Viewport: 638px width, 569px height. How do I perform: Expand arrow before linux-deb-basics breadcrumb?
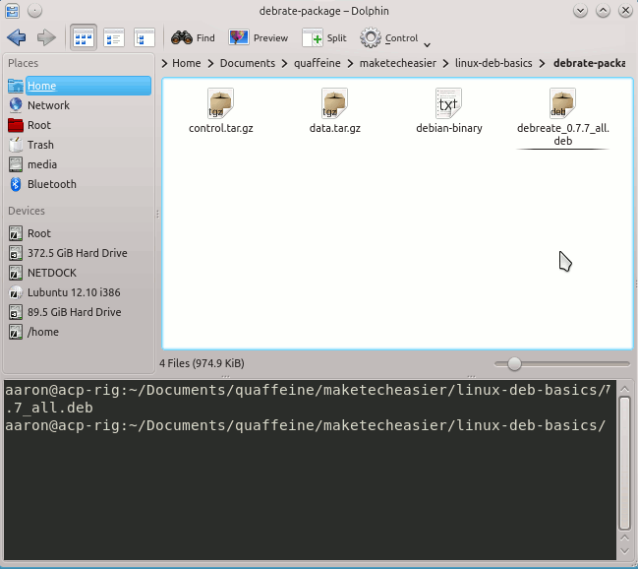click(x=446, y=64)
